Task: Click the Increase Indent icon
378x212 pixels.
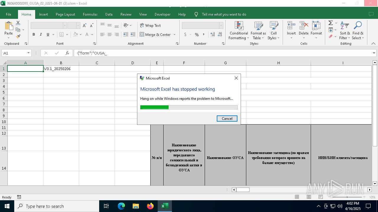Action: coord(133,34)
